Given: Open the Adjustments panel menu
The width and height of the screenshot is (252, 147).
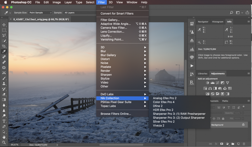Looking at the screenshot, I should tap(249, 73).
